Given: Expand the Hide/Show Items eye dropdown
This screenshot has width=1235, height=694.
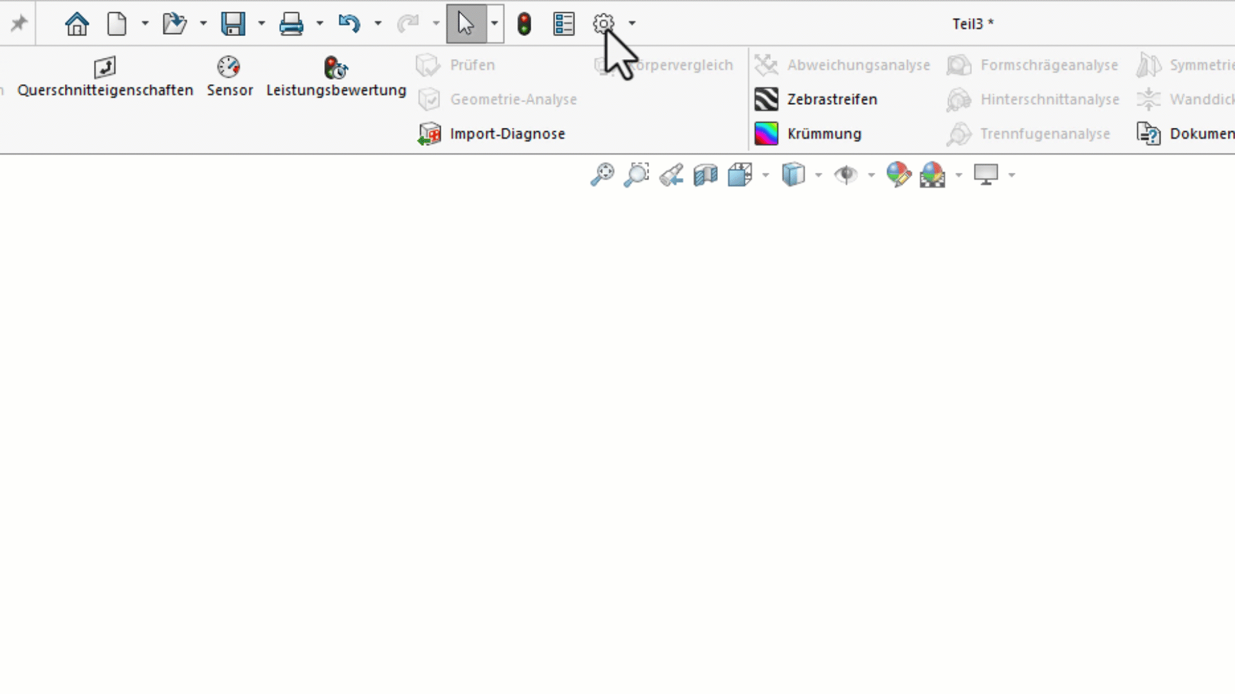Looking at the screenshot, I should click(872, 175).
